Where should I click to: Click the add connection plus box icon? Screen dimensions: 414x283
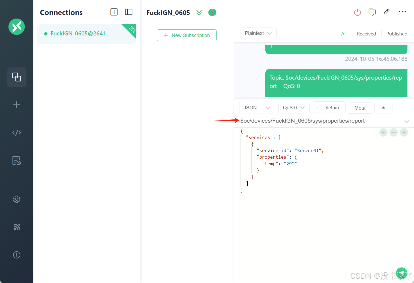pos(114,12)
